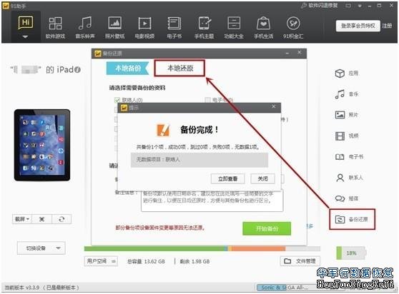This screenshot has width=399, height=294.
Task: Click 当前版本 v3.3.9 status text
Action: [41, 288]
